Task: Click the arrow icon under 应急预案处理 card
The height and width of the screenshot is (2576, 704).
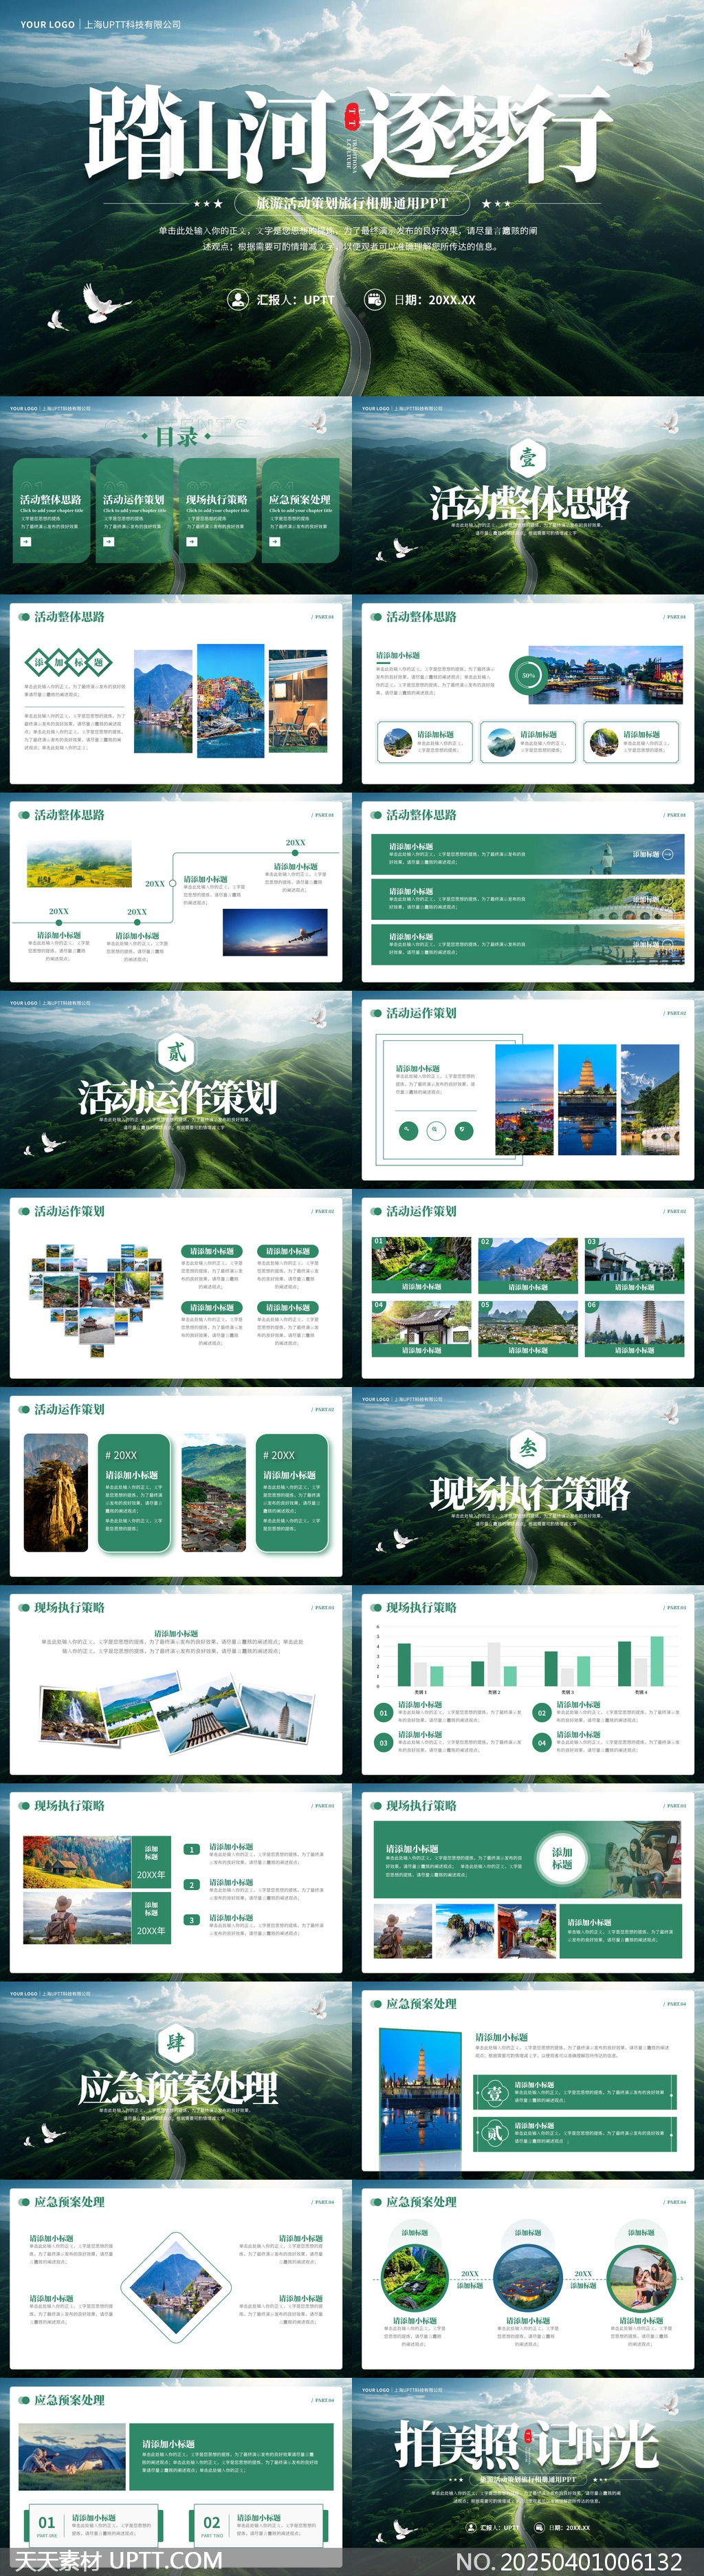Action: click(x=274, y=542)
